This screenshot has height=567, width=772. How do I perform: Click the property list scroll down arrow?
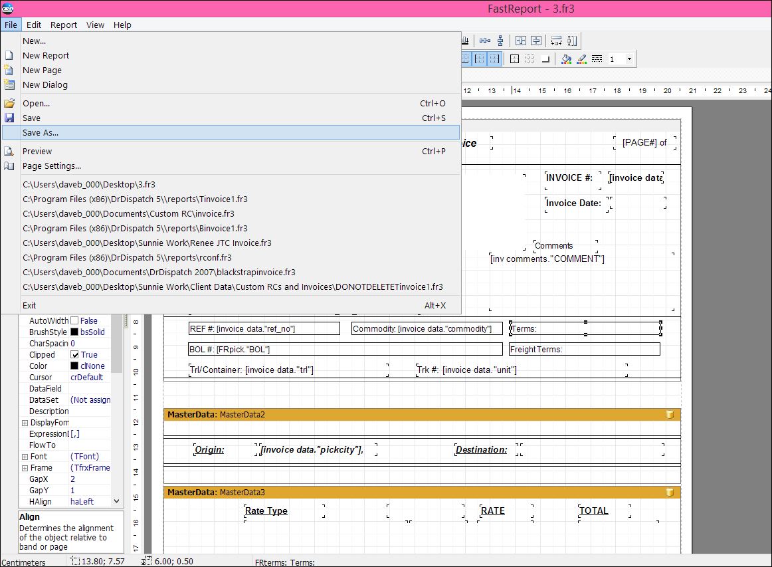(x=117, y=501)
